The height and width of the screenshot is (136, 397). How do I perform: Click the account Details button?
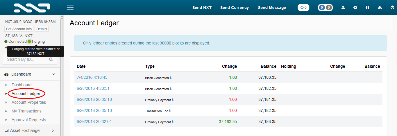coord(42,29)
